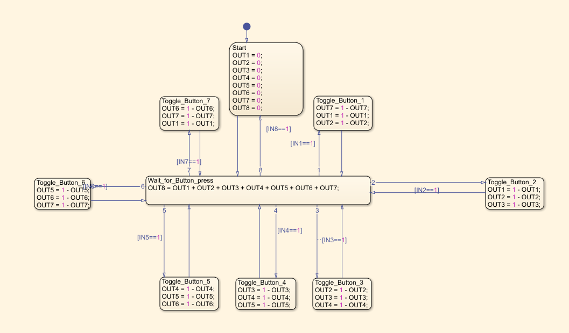The height and width of the screenshot is (333, 569).
Task: Click the OUT8 sum equation text
Action: pos(243,187)
